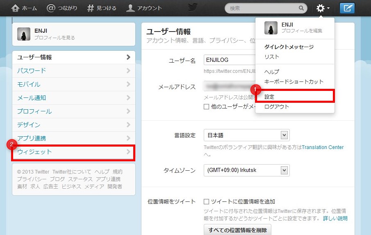Viewport: 371px width, 235px height.
Task: Open the アプリ連携 settings
Action: [x=73, y=138]
